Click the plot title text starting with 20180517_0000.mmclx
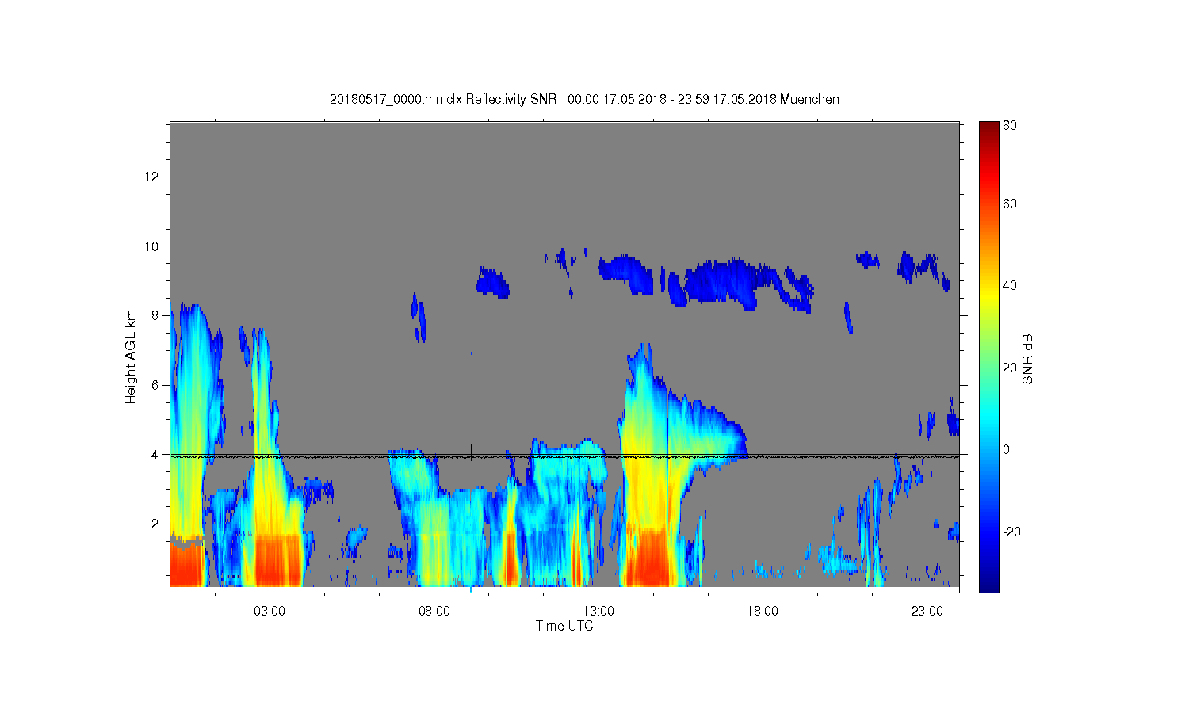1189x713 pixels. pyautogui.click(x=584, y=99)
